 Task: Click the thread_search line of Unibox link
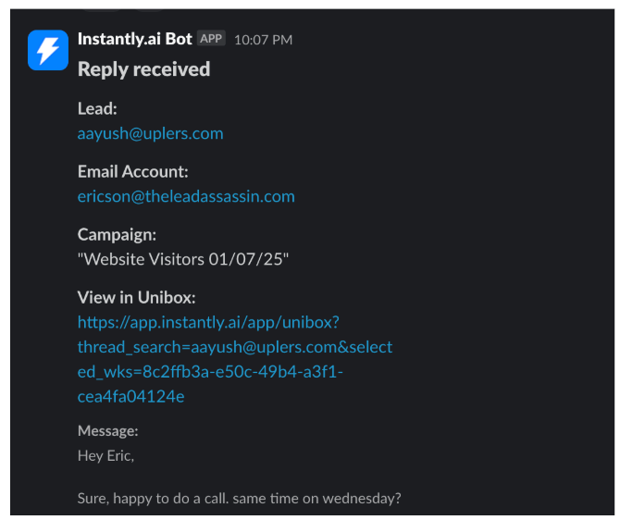click(235, 347)
